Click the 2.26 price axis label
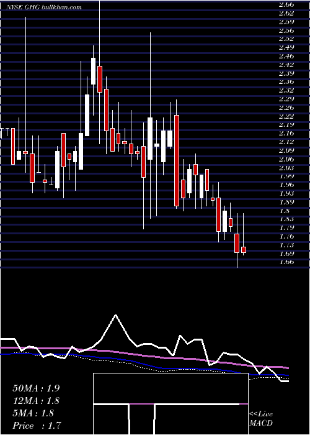This screenshot has height=435, width=310. coord(286,108)
